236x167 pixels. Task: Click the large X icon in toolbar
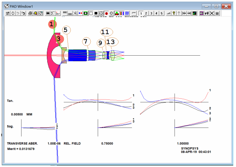[212, 13]
